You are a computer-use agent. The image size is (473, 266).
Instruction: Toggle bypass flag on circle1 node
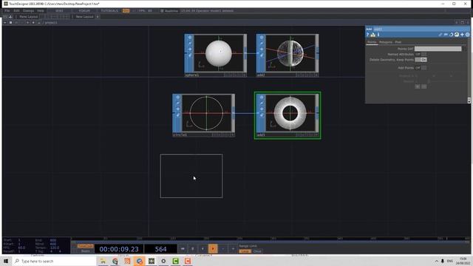177,103
